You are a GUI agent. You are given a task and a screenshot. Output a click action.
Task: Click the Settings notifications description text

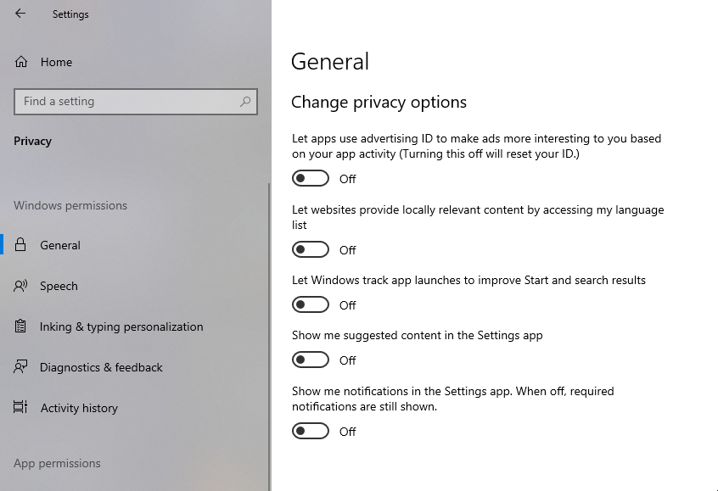tap(453, 399)
